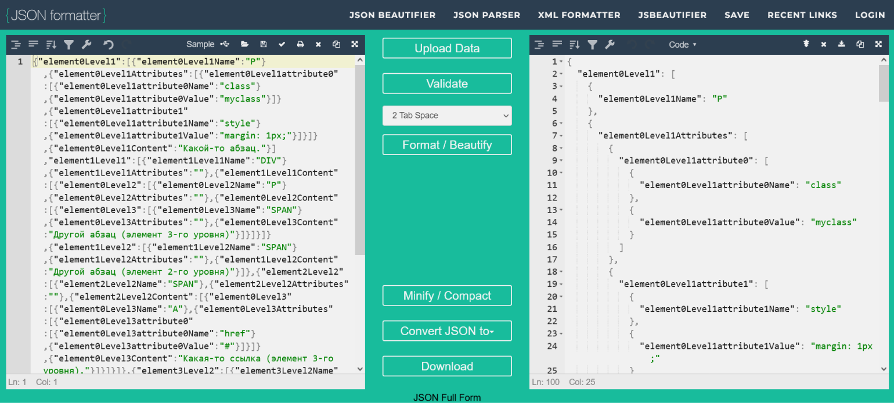894x403 pixels.
Task: Open RECENT LINKS in the navigation bar
Action: click(x=802, y=15)
